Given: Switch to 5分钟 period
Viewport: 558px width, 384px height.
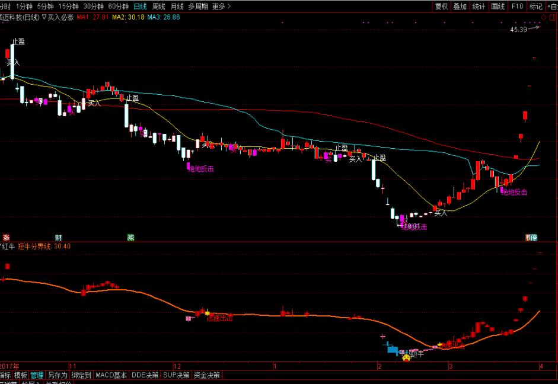Looking at the screenshot, I should (x=45, y=6).
